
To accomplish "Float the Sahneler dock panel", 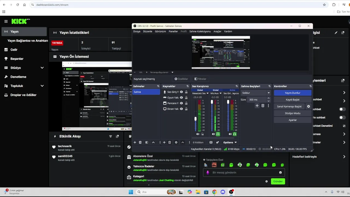I will tap(158, 86).
